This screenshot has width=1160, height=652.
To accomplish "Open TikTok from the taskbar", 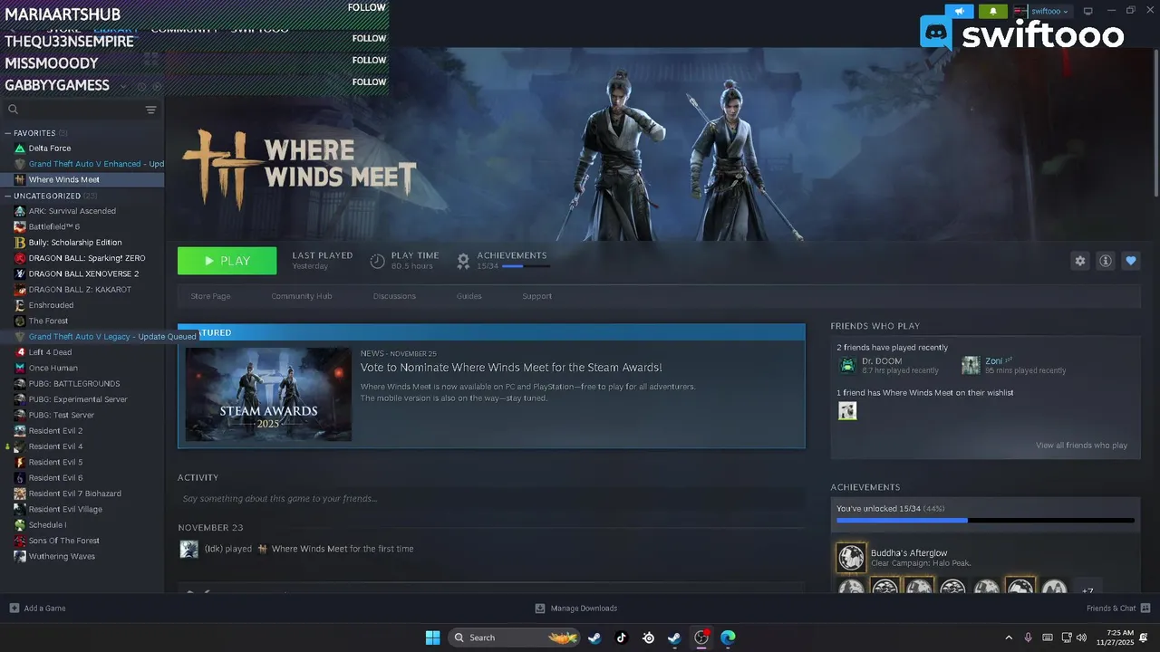I will coord(621,638).
